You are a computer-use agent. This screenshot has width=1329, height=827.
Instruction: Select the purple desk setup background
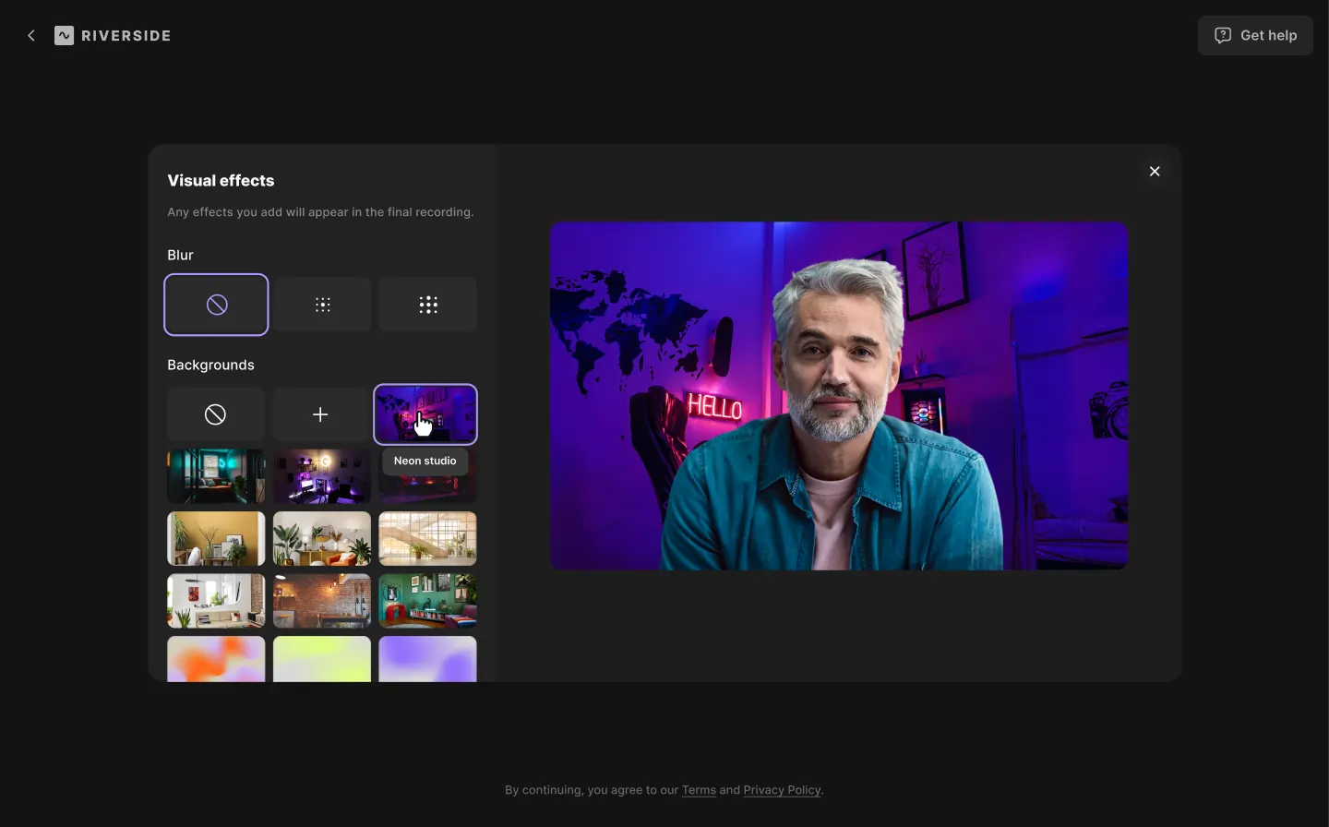click(320, 476)
